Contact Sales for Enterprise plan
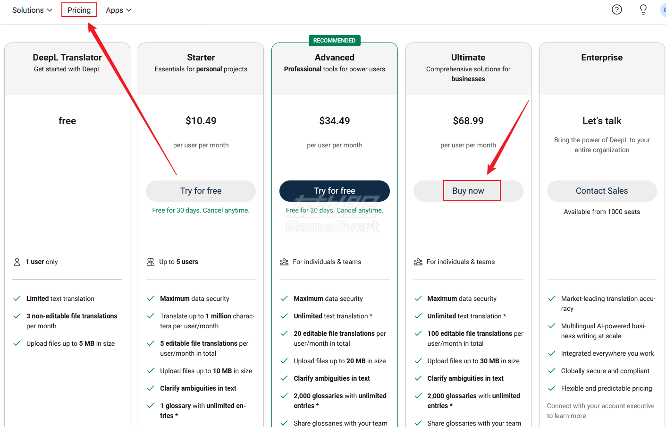The image size is (666, 427). (602, 191)
